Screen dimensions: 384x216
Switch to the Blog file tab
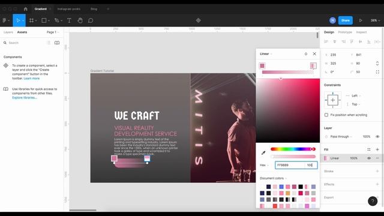[x=94, y=9]
